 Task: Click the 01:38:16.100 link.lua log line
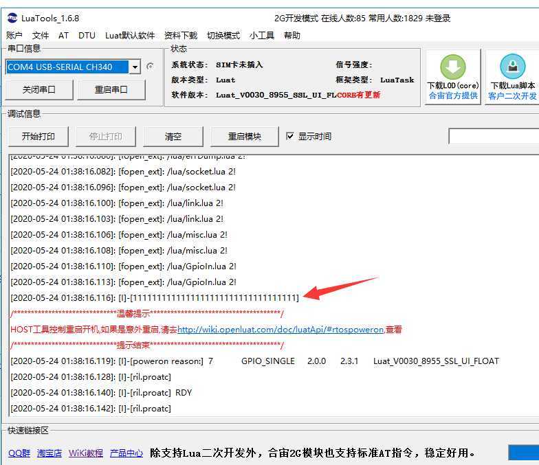117,203
